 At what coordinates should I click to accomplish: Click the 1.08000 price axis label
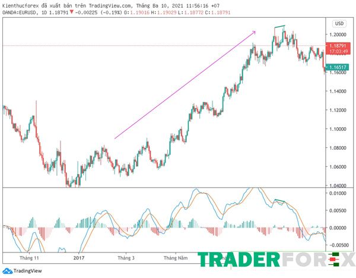click(338, 148)
